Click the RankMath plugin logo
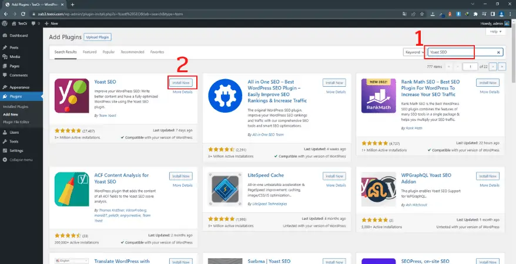The height and width of the screenshot is (264, 516). (x=378, y=96)
